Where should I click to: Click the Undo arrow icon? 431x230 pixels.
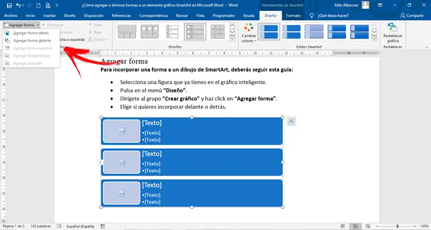pos(19,5)
